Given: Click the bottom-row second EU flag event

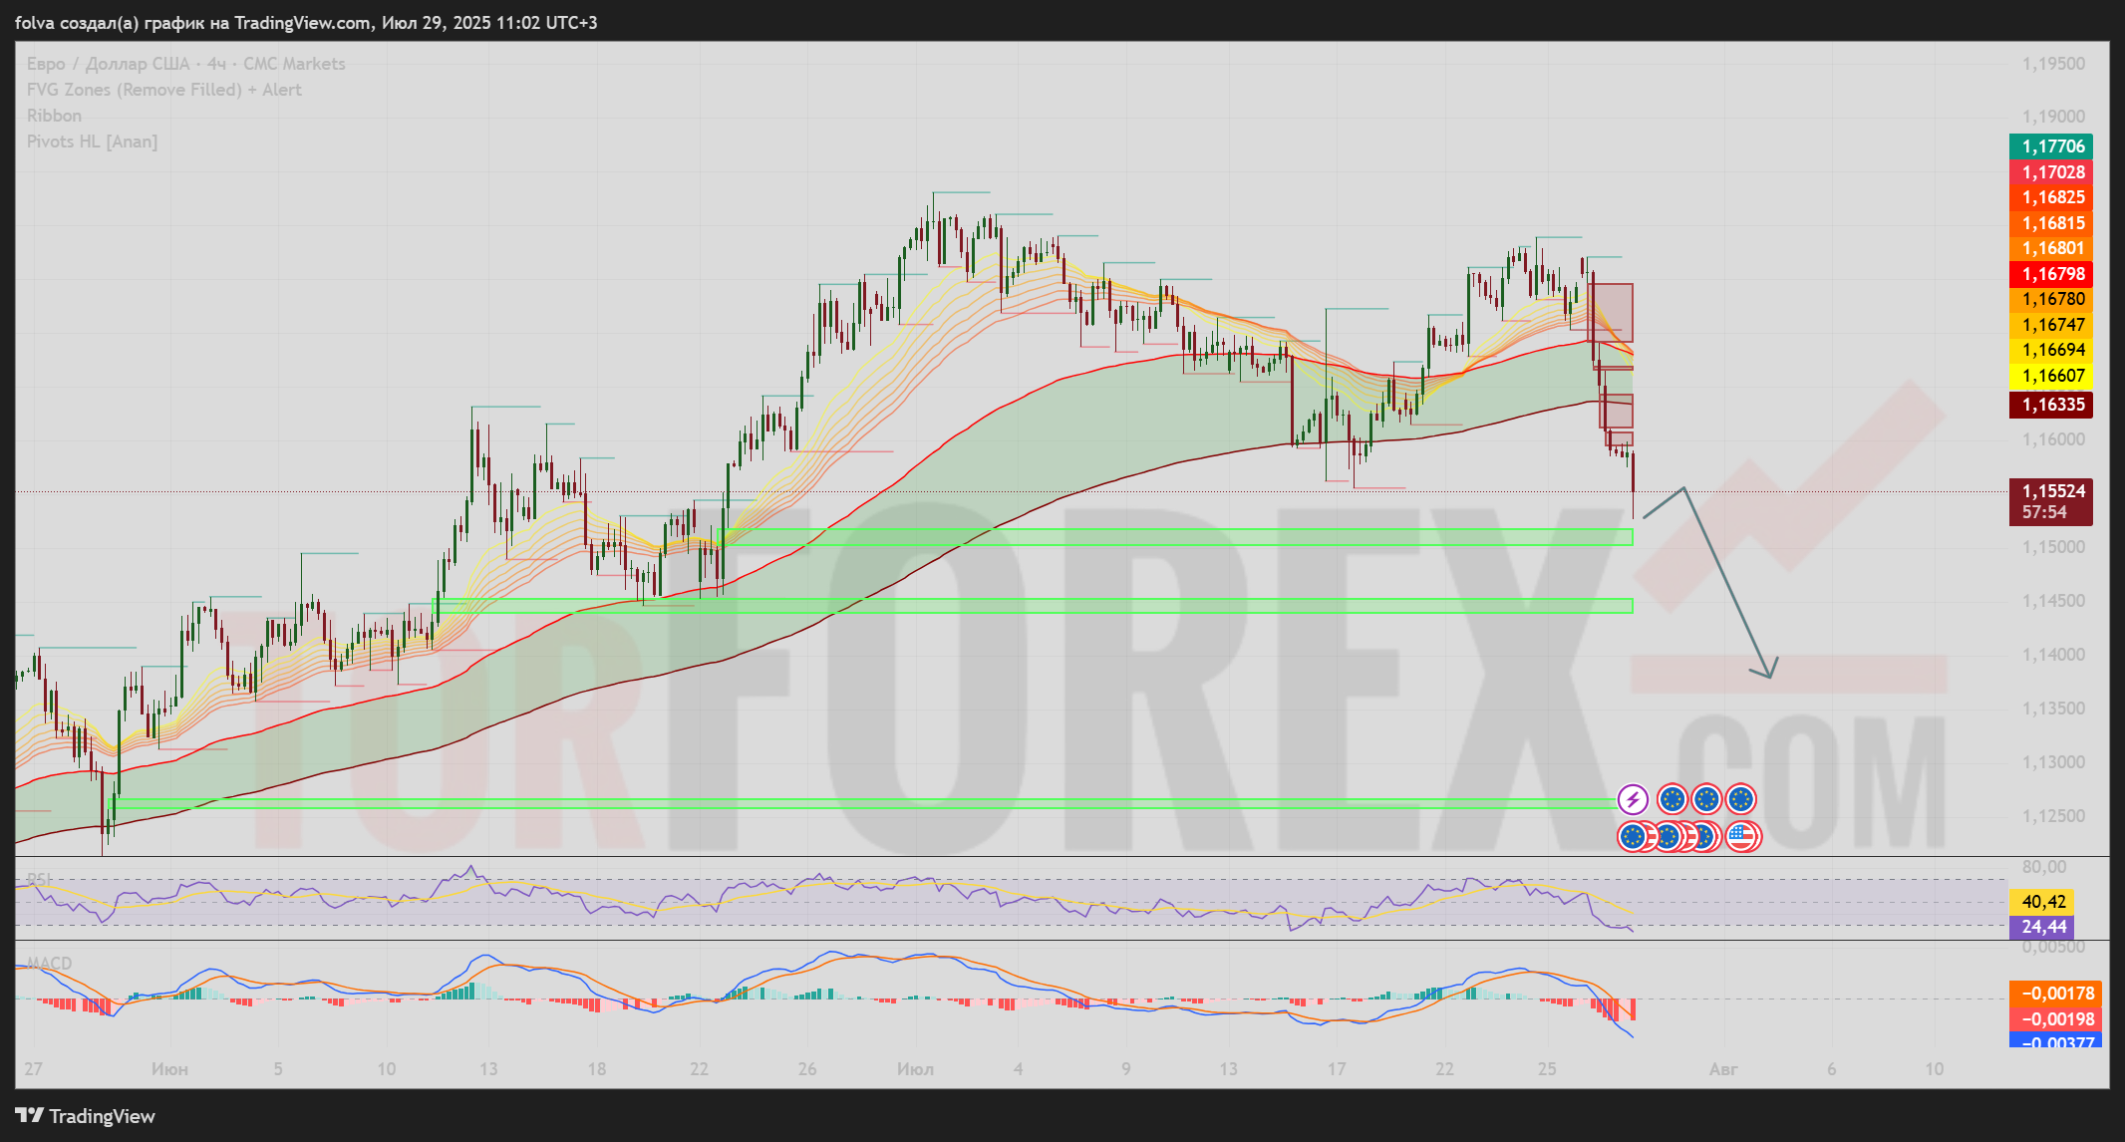Looking at the screenshot, I should (x=1668, y=837).
